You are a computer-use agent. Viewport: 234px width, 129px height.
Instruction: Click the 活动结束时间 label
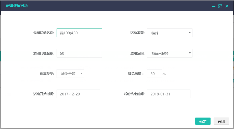coord(134,94)
